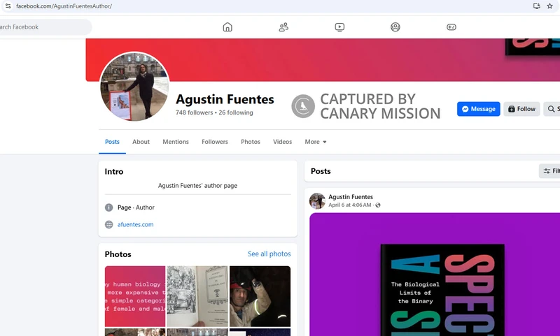Viewport: 560px width, 336px height.
Task: Open the Video icon in top navigation
Action: pos(339,27)
